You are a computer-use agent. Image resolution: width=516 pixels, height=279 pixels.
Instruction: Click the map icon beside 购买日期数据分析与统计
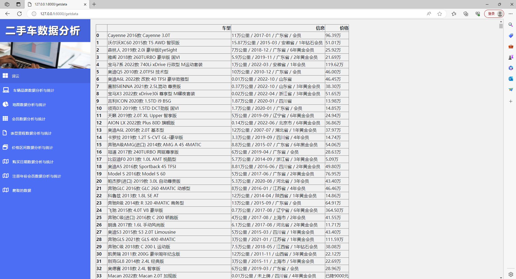(6, 161)
